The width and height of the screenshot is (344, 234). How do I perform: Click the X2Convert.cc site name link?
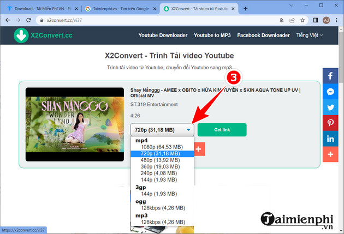(x=51, y=35)
